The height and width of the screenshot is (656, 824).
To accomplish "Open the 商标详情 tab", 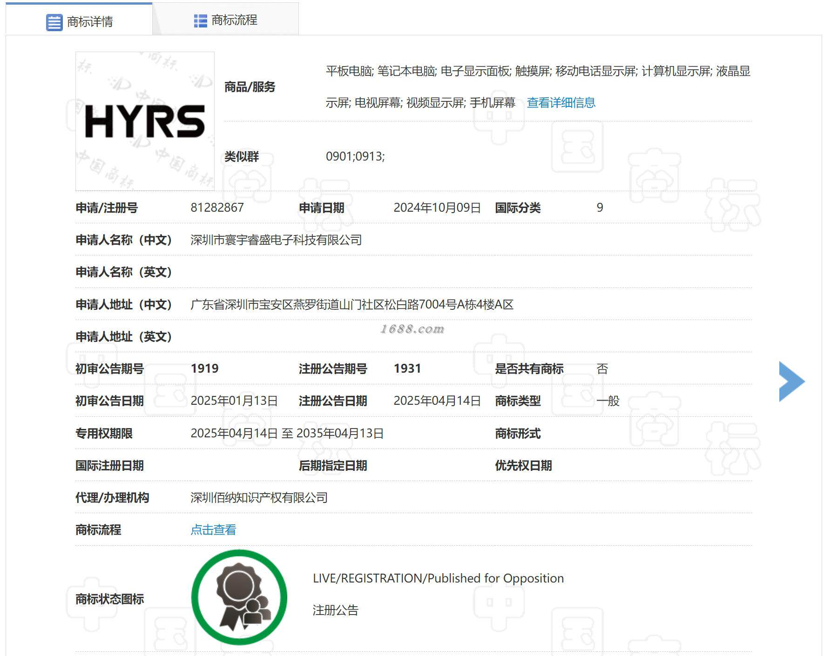I will (x=79, y=20).
